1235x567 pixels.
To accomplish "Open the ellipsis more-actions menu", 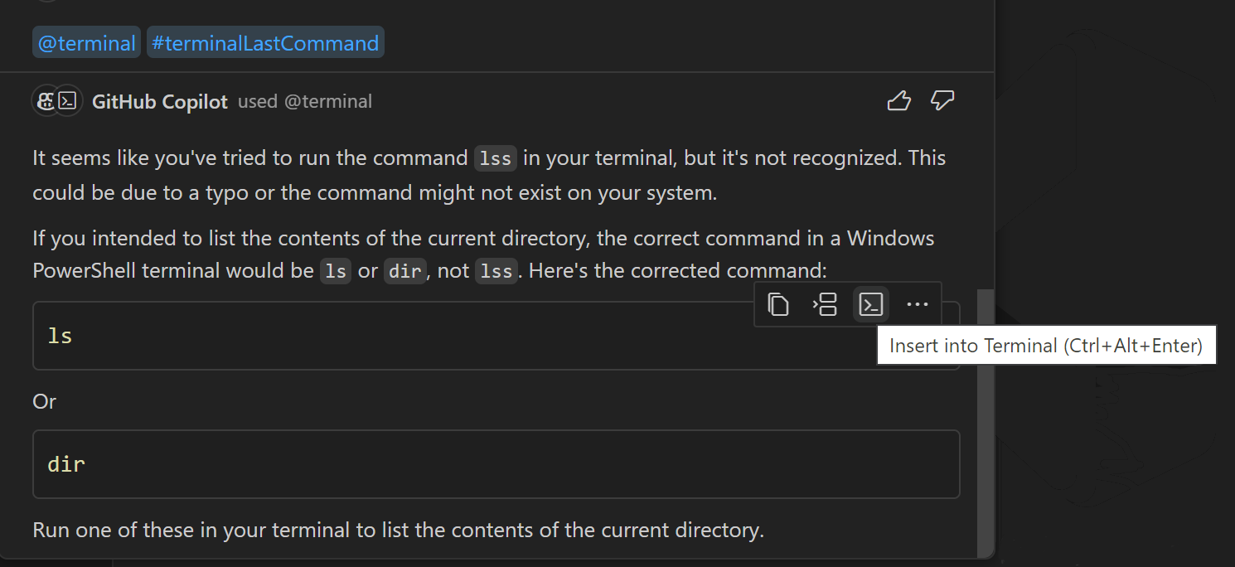I will pos(917,304).
